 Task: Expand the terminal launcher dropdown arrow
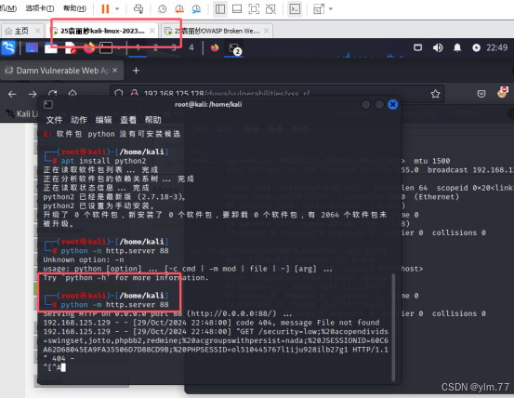[x=118, y=48]
